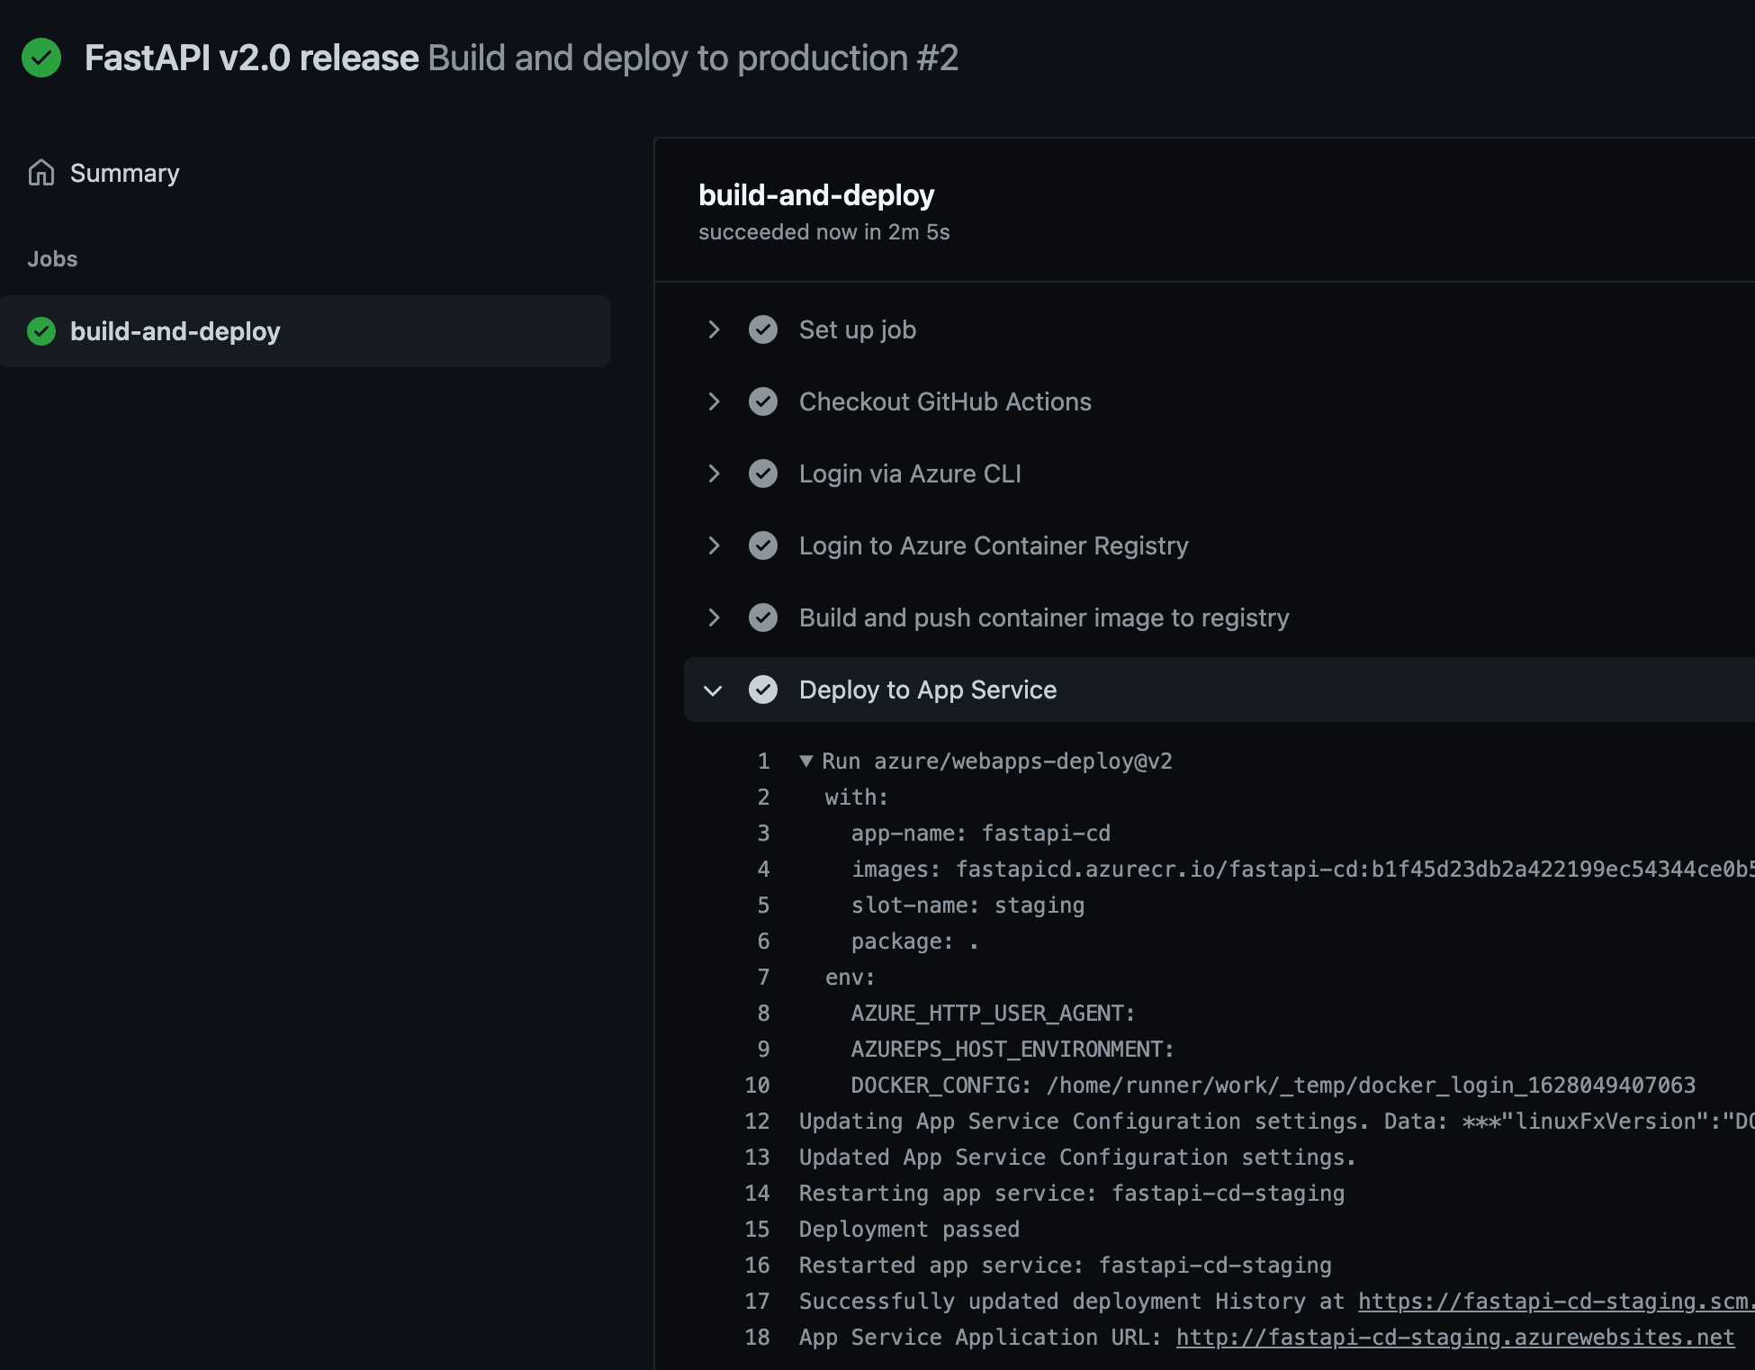Screen dimensions: 1755x1370
Task: Select build-and-deploy job in sidebar
Action: point(175,331)
